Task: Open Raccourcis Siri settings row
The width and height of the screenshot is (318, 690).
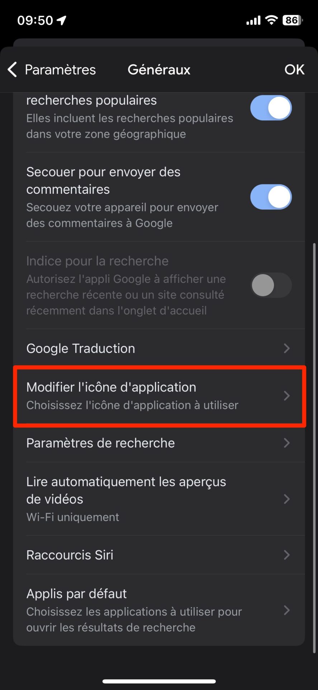Action: (159, 555)
